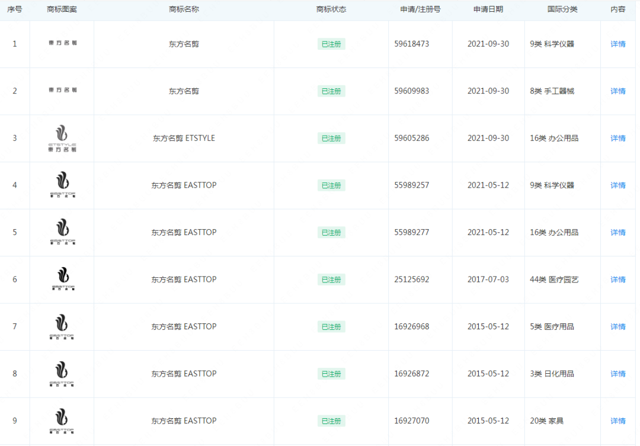
Task: Select registration number 16927070
Action: pyautogui.click(x=411, y=421)
